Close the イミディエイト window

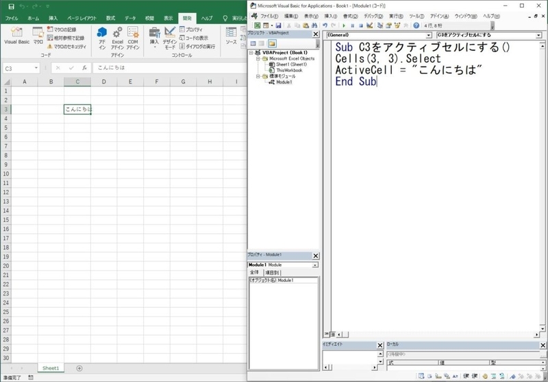[x=380, y=345]
